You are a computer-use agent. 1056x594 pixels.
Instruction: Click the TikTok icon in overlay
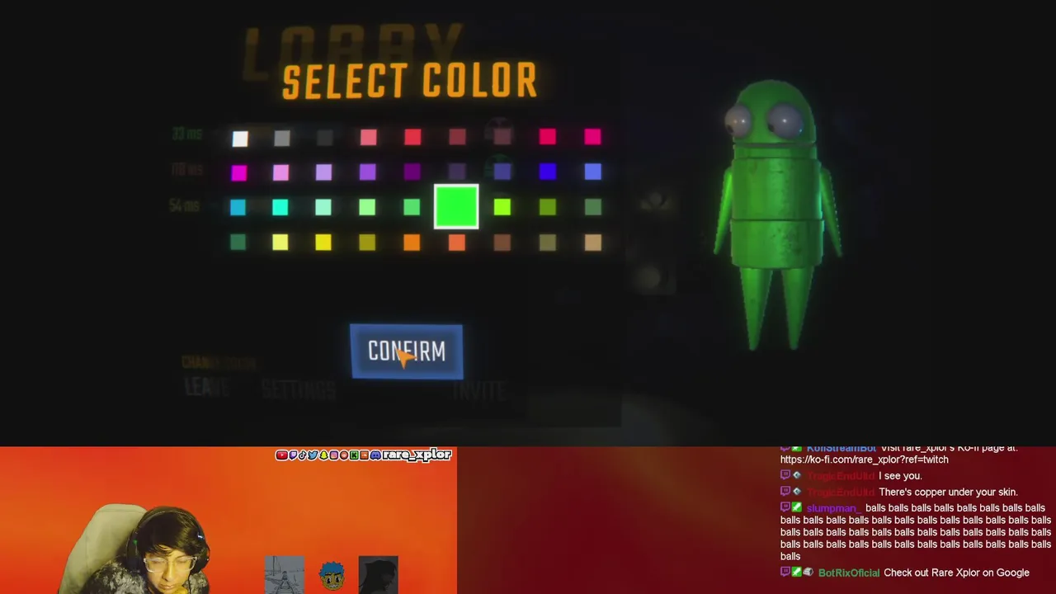click(x=303, y=455)
